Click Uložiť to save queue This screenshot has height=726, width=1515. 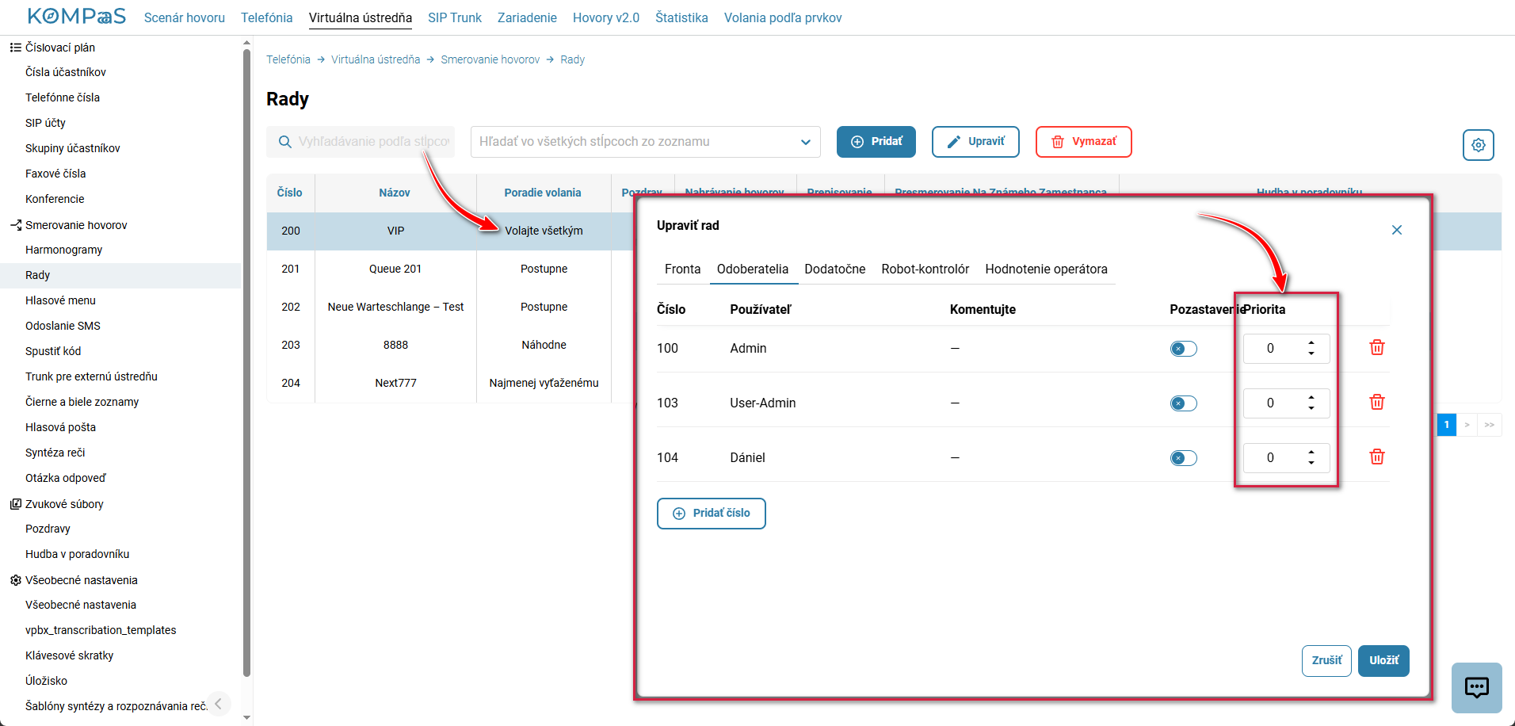(1383, 661)
